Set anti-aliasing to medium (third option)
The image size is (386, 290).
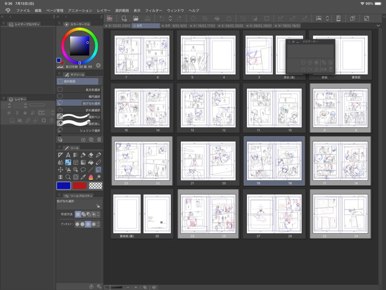tap(88, 224)
